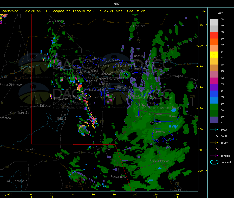This screenshot has height=198, width=234.
Task: Select the green 20 dBZ color band
Action: point(214,107)
